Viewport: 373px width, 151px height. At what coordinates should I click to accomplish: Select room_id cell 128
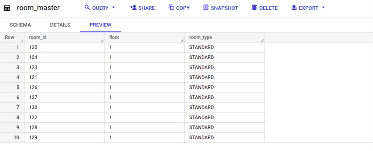click(64, 128)
